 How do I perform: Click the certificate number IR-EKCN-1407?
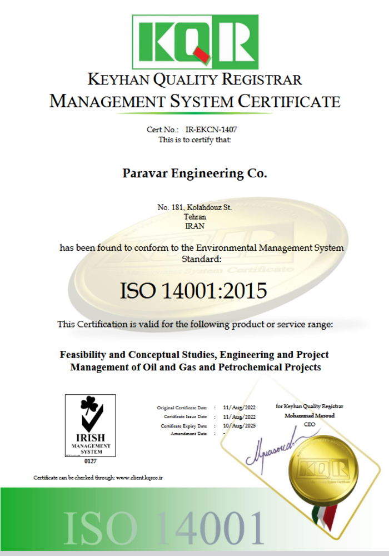(x=211, y=130)
